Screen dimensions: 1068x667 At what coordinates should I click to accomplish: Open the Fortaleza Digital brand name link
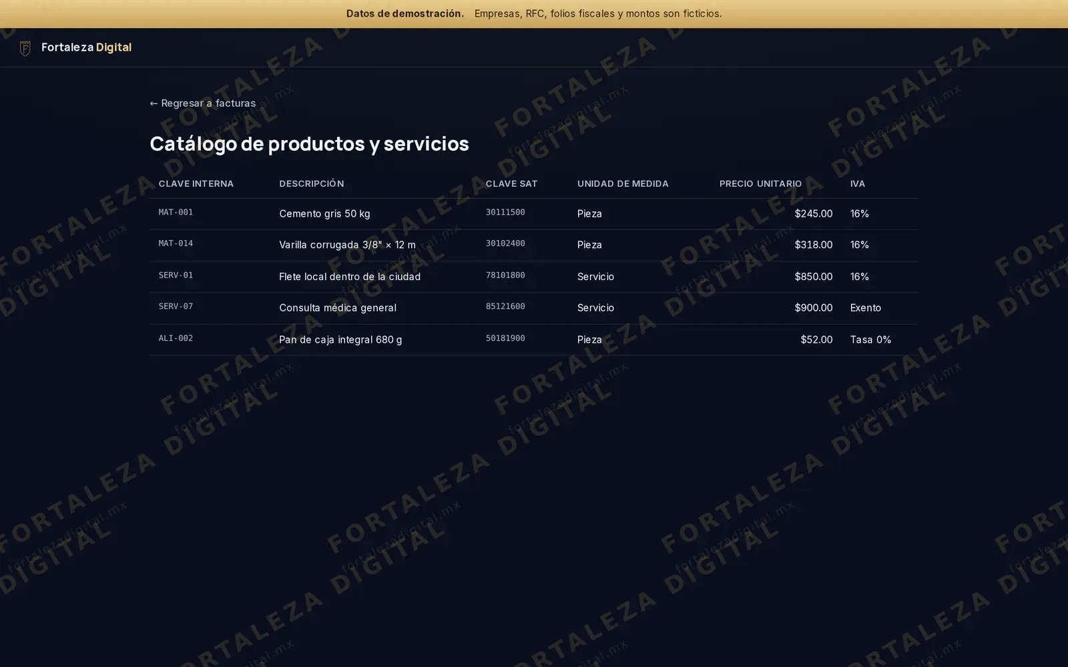(x=86, y=47)
